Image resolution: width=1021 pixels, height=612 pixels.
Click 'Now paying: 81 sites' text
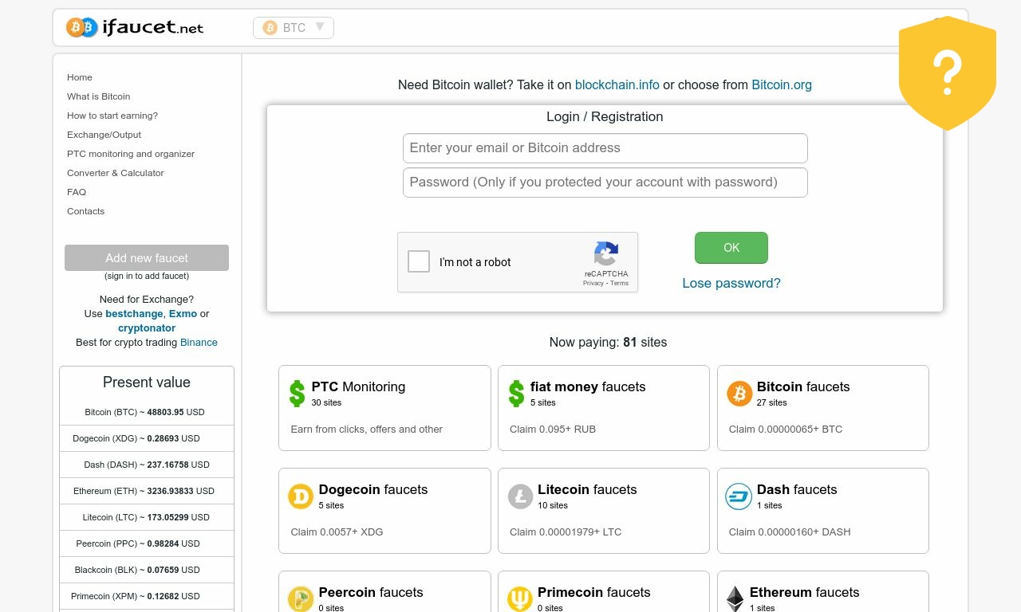[608, 343]
